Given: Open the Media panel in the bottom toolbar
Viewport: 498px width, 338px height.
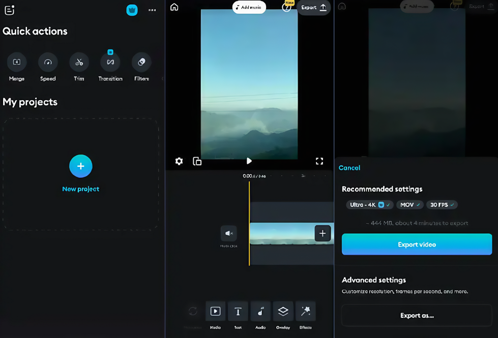Looking at the screenshot, I should click(x=215, y=311).
